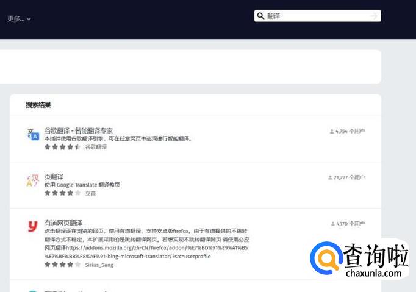416x292 pixels.
Task: Click the 4,170 个用户 count
Action: coord(348,224)
